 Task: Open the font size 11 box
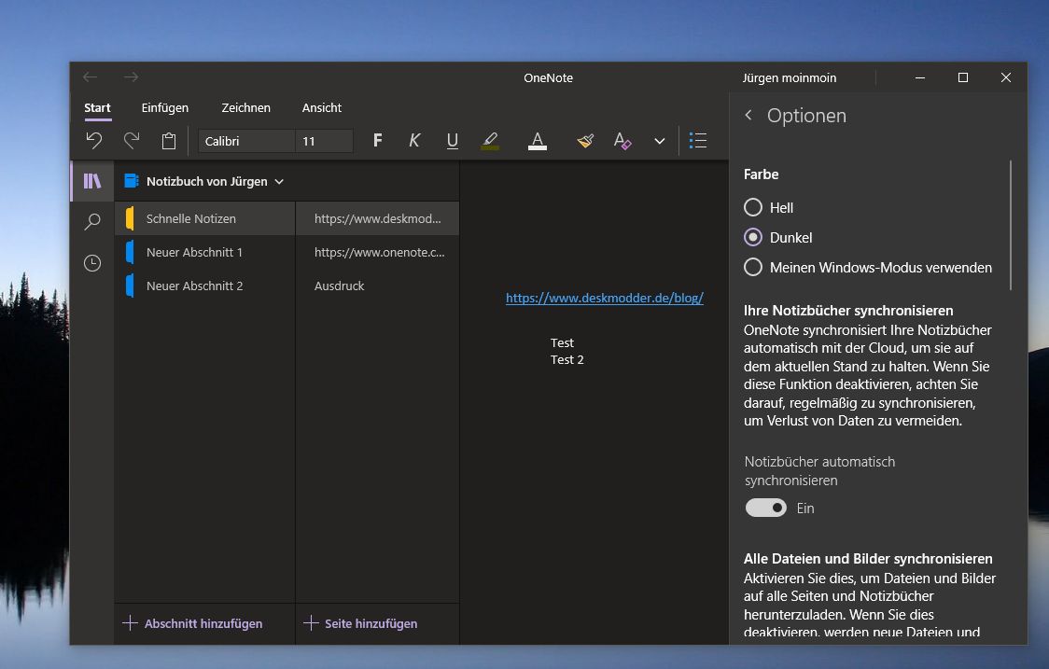[x=324, y=141]
